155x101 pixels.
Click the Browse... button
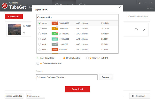(106, 77)
